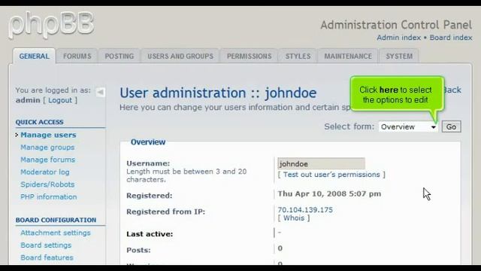Click Test out user's permissions link
The image size is (481, 271).
click(331, 175)
